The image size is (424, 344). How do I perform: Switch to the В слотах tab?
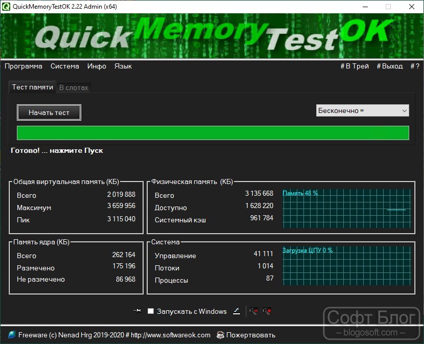(x=74, y=88)
